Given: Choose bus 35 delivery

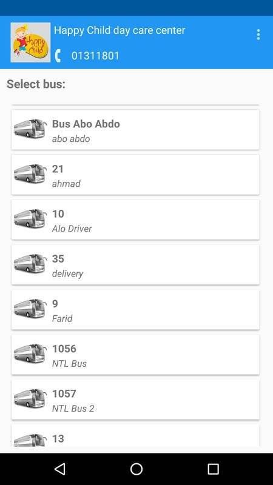Looking at the screenshot, I should point(135,265).
